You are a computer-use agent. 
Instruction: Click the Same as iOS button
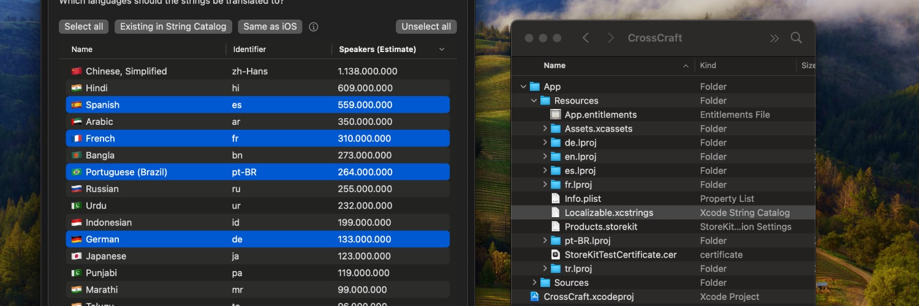coord(270,26)
